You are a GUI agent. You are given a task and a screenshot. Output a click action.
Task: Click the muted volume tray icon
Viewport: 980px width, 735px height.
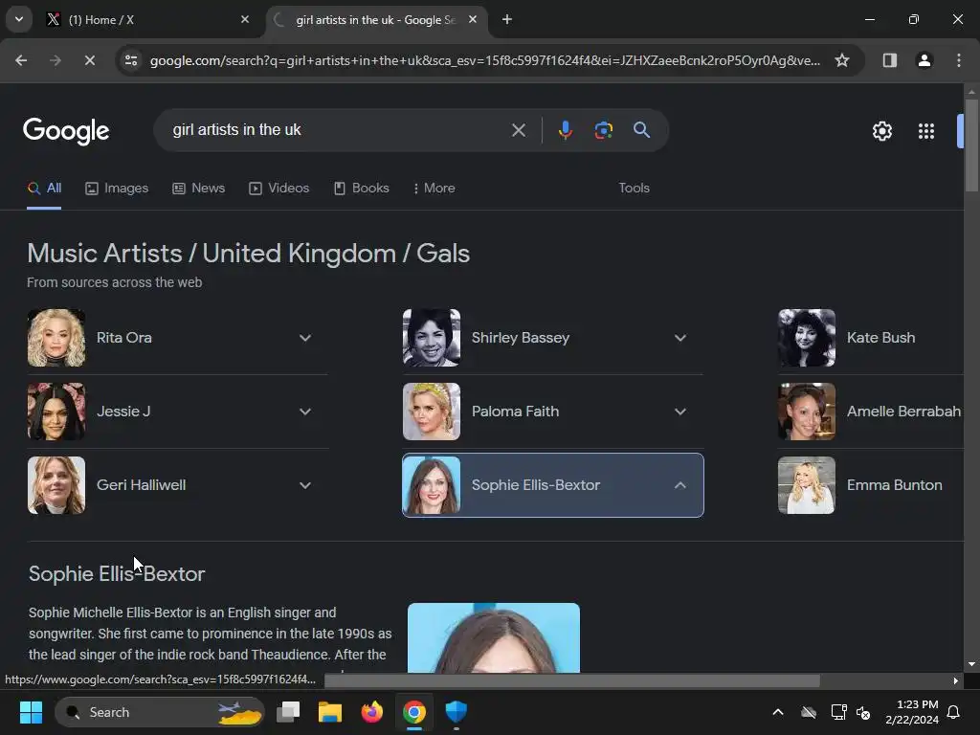point(864,712)
